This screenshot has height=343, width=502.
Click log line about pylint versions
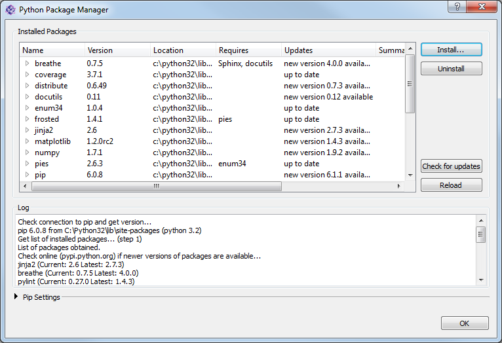(76, 281)
